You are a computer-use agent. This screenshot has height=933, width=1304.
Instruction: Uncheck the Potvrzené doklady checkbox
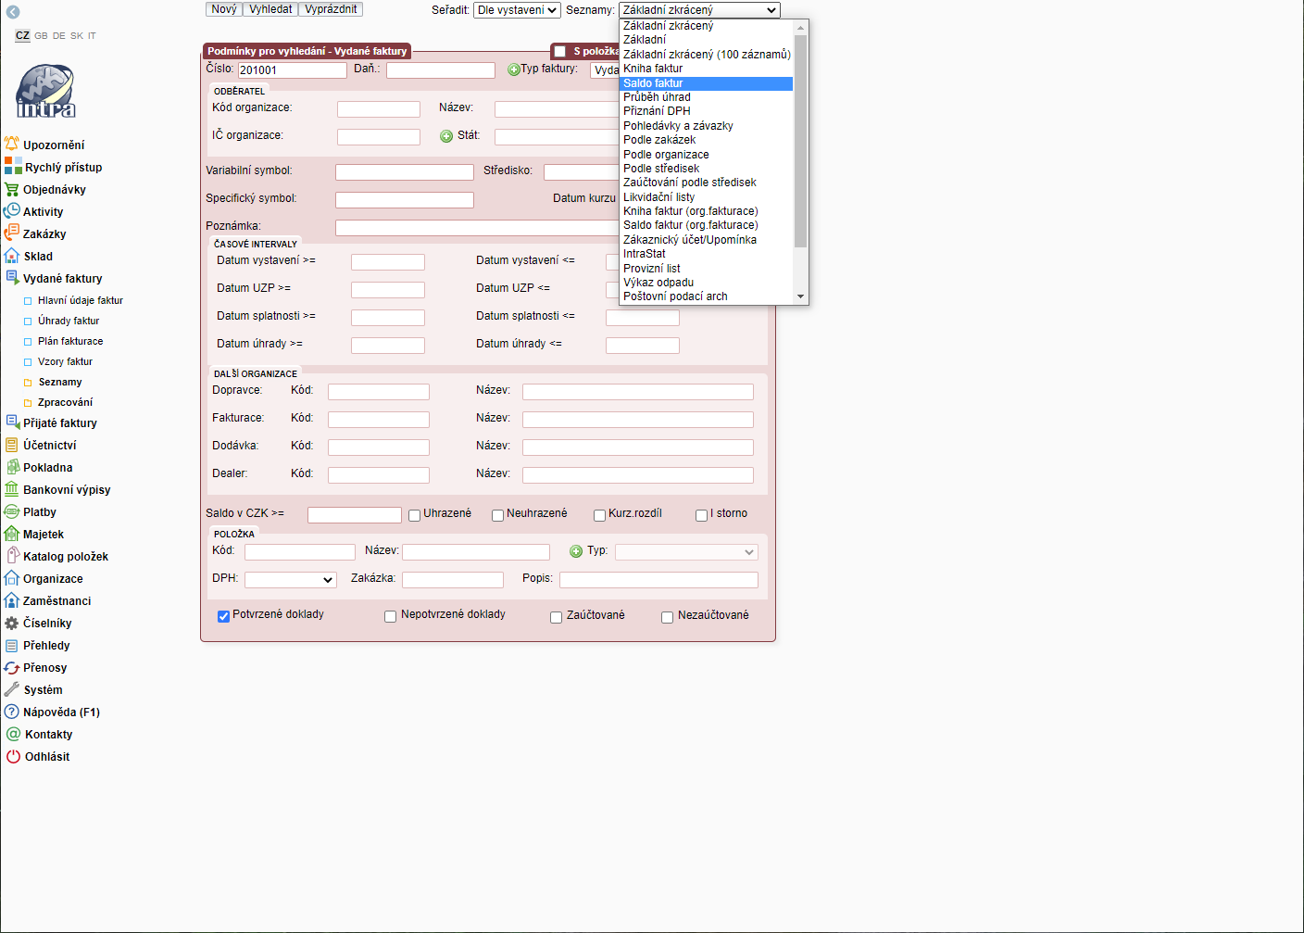(223, 616)
